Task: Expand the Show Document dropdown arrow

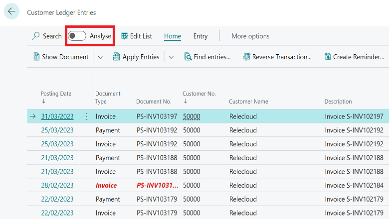Action: coord(100,57)
